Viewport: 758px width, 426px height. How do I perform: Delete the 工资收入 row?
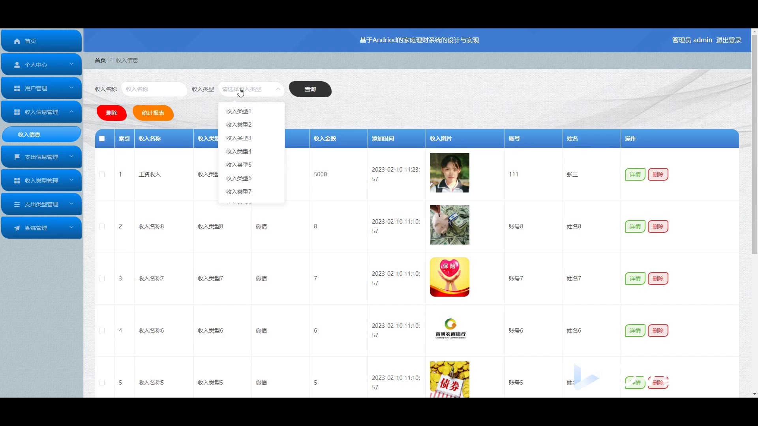click(658, 174)
